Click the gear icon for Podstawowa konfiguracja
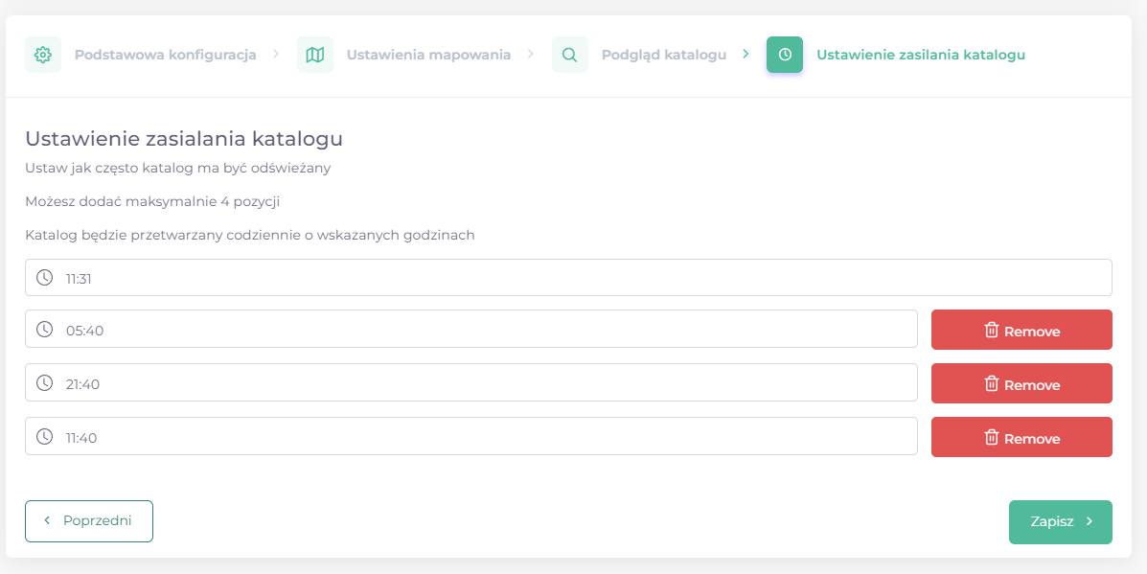The width and height of the screenshot is (1147, 574). coord(43,55)
